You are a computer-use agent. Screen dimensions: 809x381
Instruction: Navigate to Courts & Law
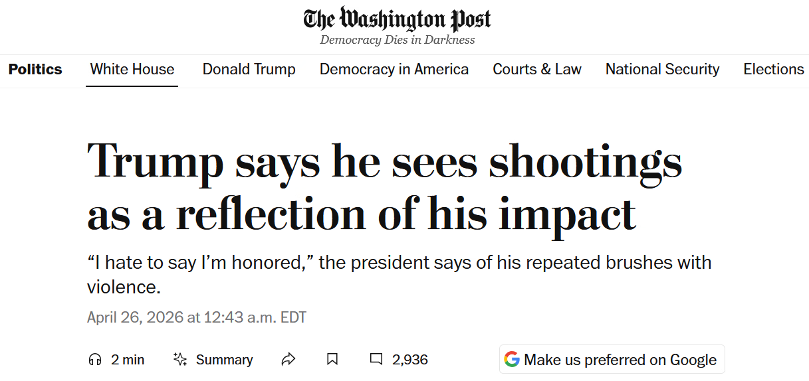point(537,69)
